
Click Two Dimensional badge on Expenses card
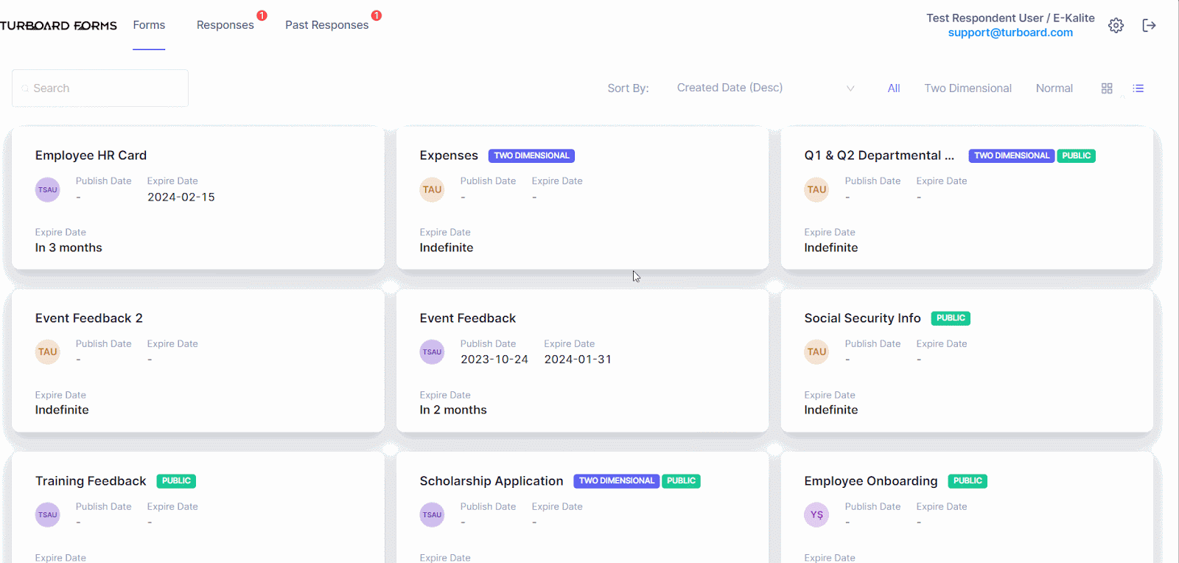(x=531, y=155)
